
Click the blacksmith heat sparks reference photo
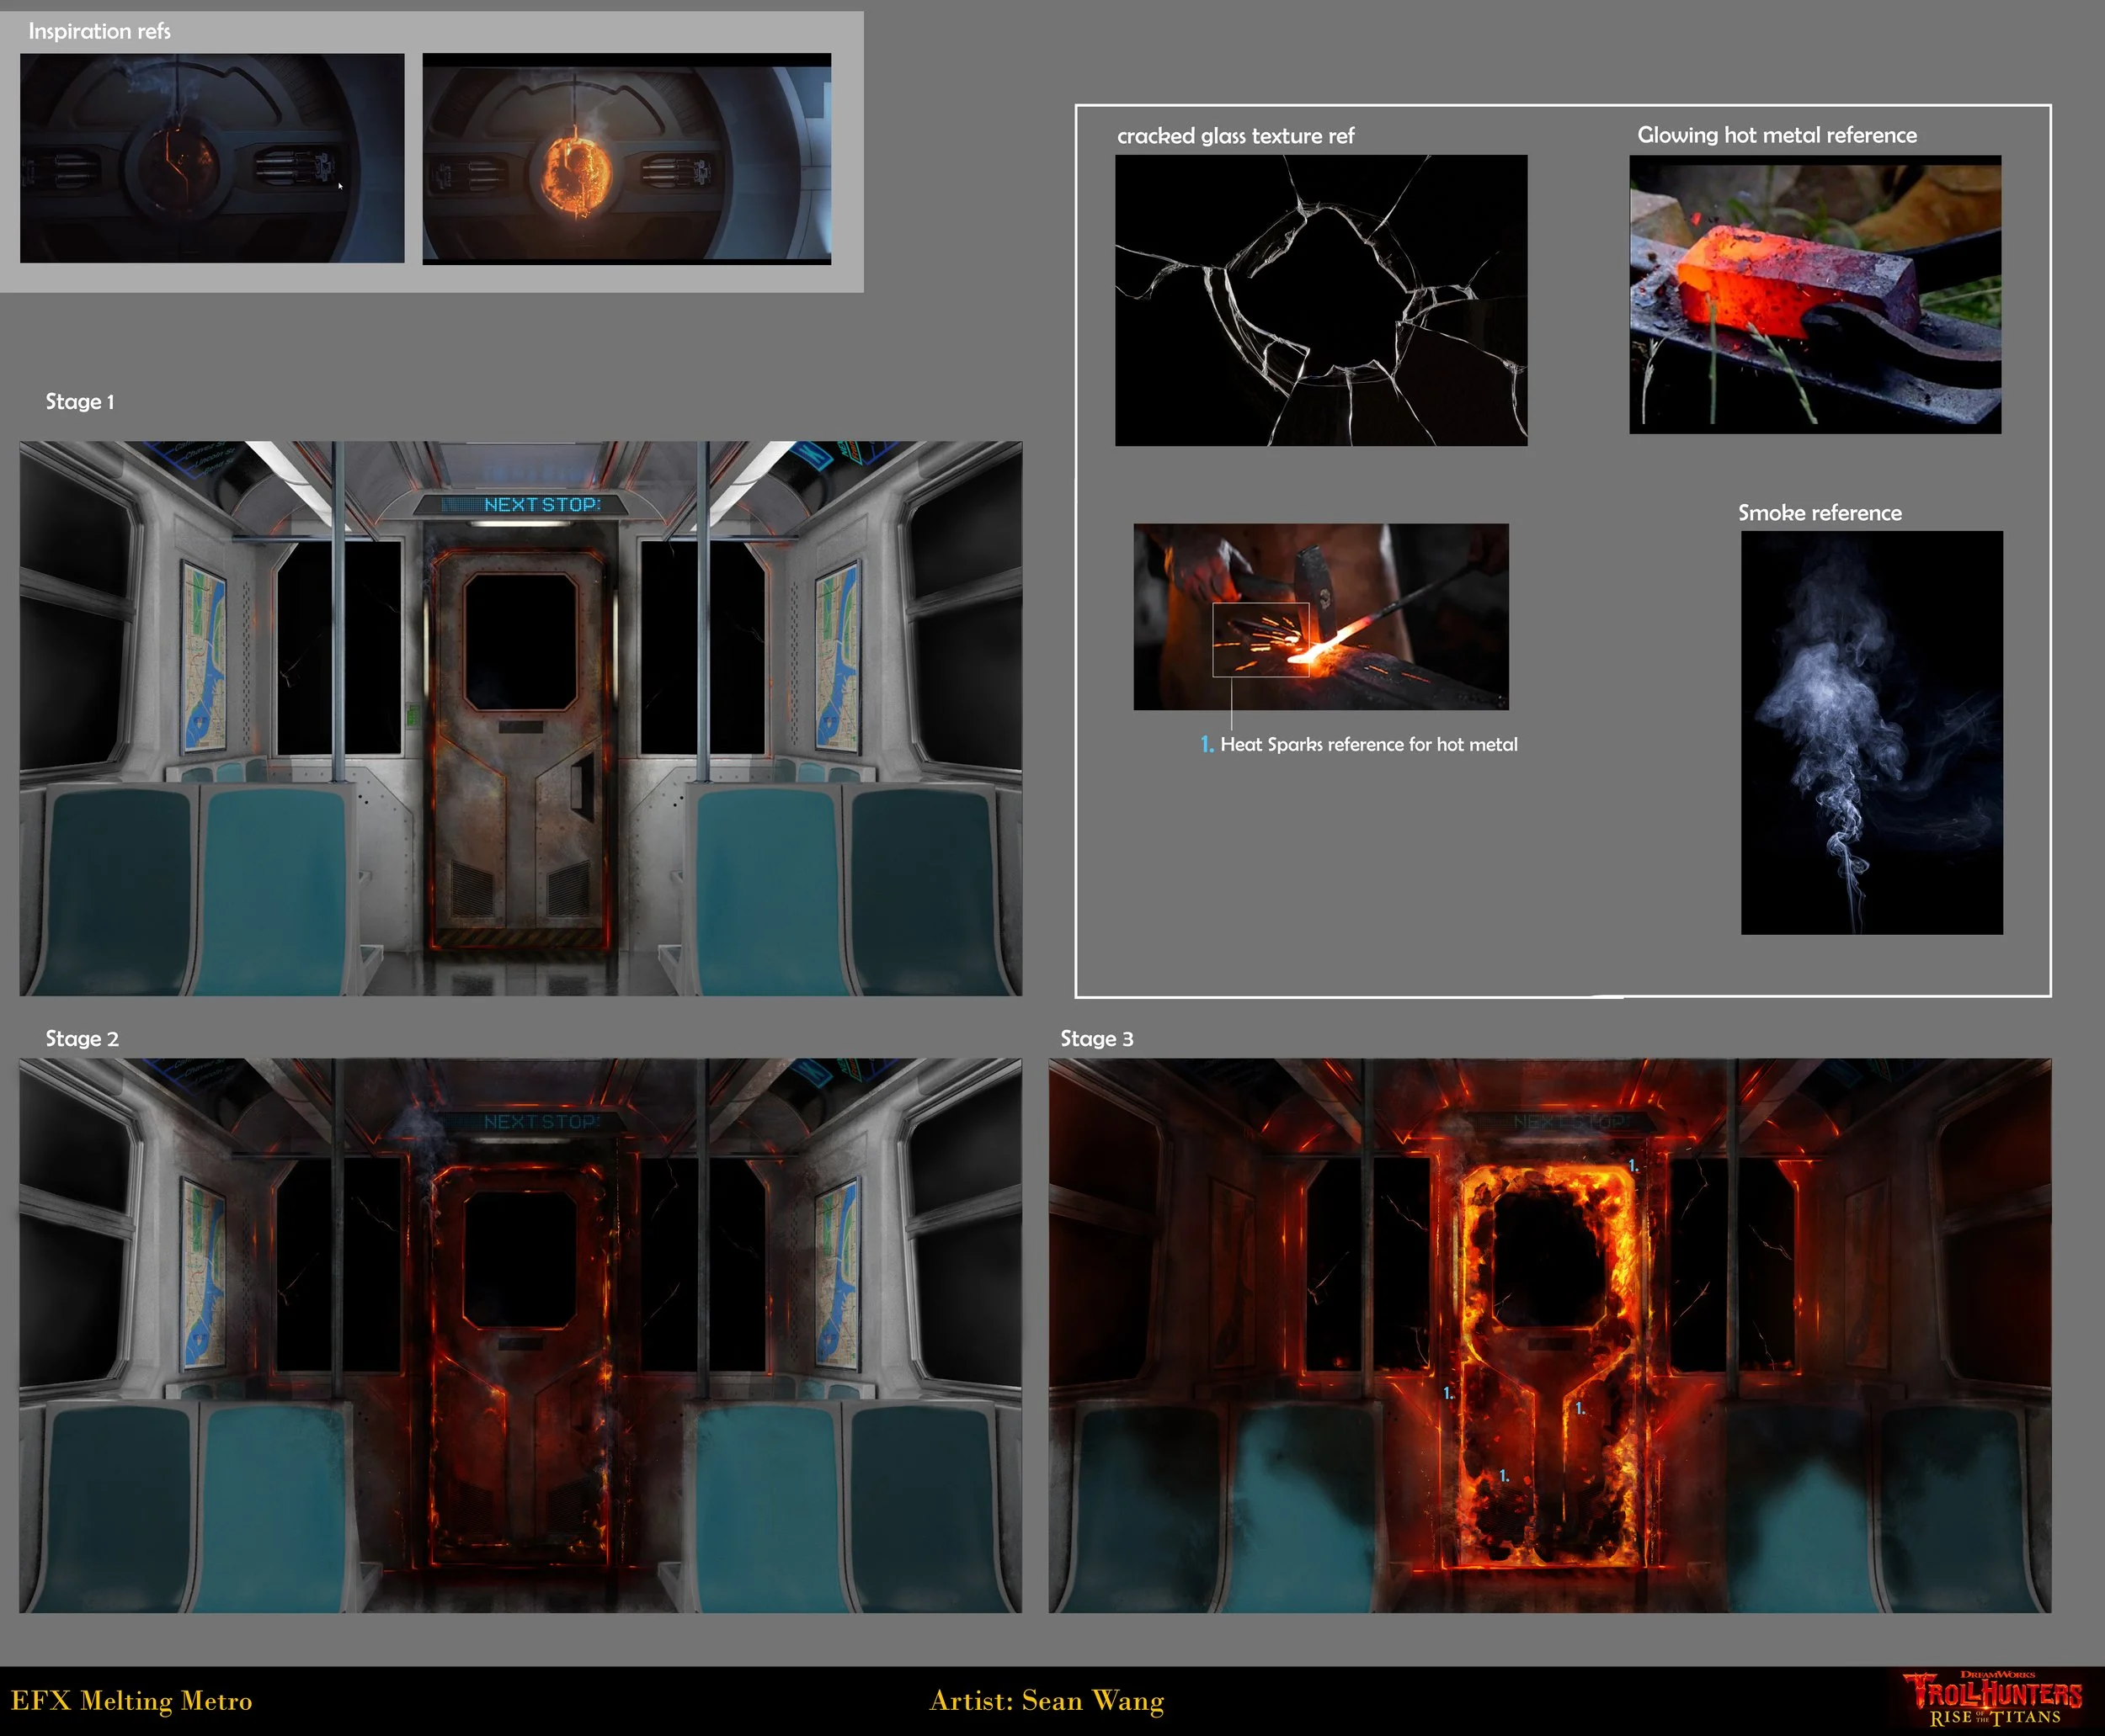point(1320,616)
